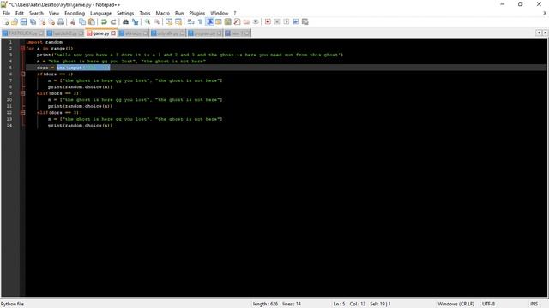Click the Close All documents toolbar icon

(x=51, y=21)
